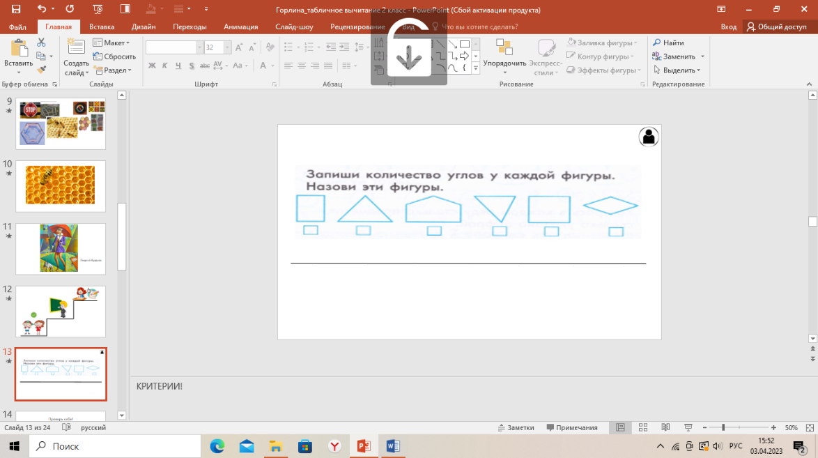Screen dimensions: 818x458
Task: Open the undo history dropdown arrow
Action: [53, 9]
